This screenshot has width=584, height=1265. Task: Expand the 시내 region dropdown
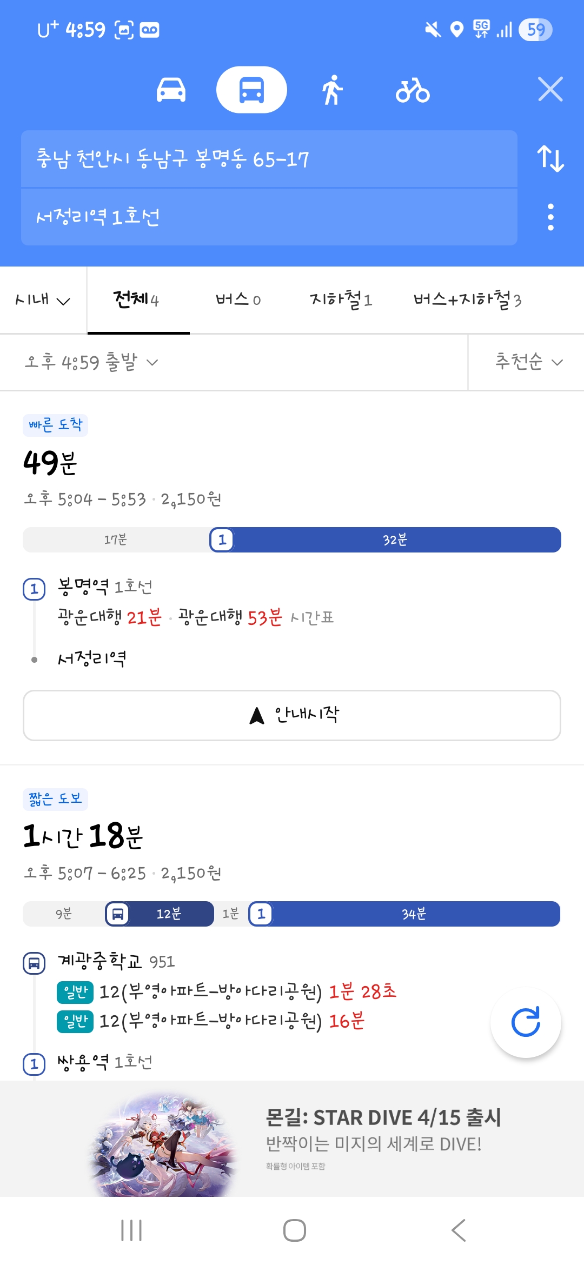[43, 300]
